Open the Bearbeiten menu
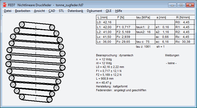The width and height of the screenshot is (197, 108). point(23,11)
